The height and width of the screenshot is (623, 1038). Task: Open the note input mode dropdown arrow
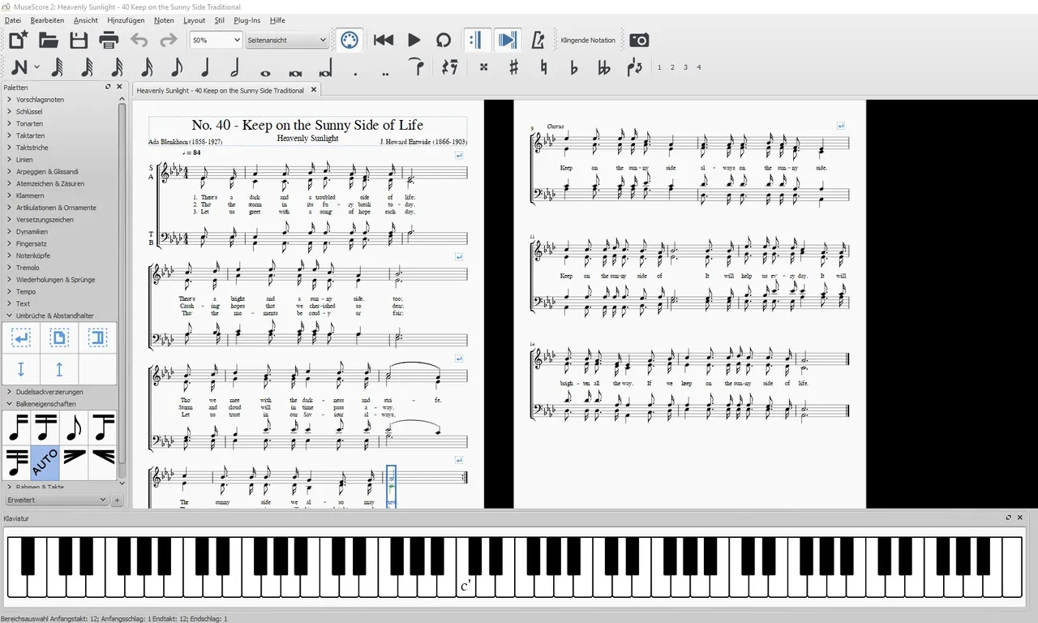[36, 68]
